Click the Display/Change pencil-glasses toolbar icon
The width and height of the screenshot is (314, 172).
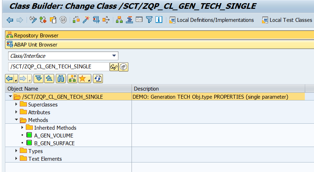(33, 20)
